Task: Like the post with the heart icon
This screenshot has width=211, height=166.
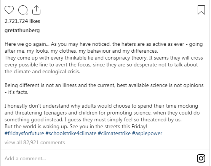Action: pos(9,10)
